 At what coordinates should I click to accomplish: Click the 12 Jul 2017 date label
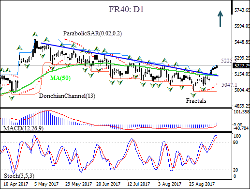pyautogui.click(x=139, y=184)
